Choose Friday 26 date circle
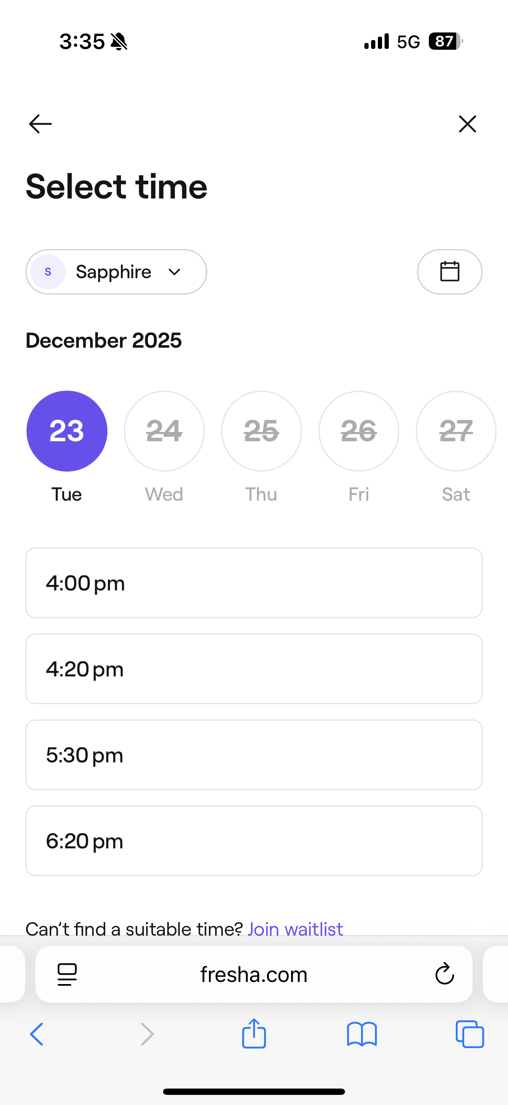Viewport: 508px width, 1105px height. pyautogui.click(x=359, y=431)
